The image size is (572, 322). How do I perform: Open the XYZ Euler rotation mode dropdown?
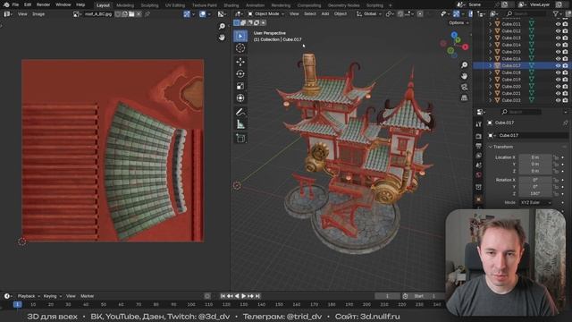(536, 202)
